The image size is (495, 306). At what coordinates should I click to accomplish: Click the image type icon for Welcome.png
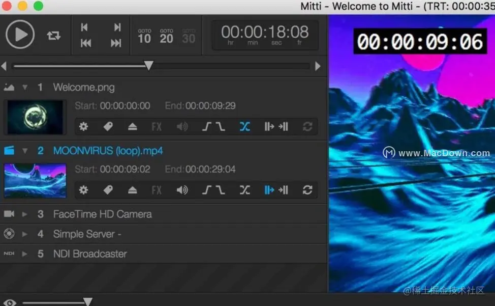click(x=9, y=87)
